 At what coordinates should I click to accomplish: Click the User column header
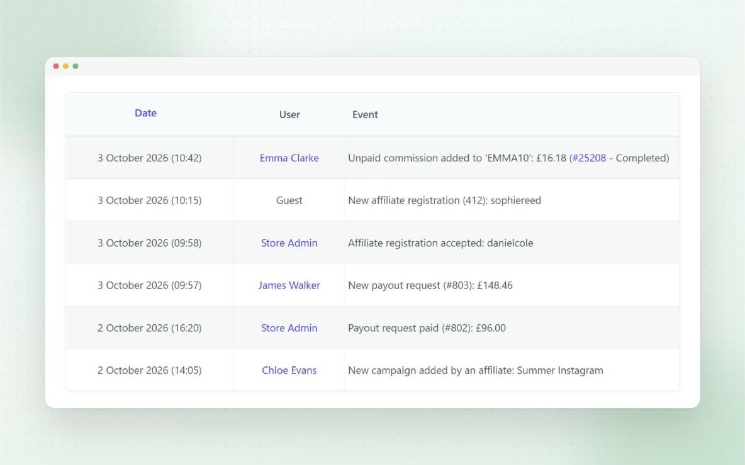coord(289,114)
